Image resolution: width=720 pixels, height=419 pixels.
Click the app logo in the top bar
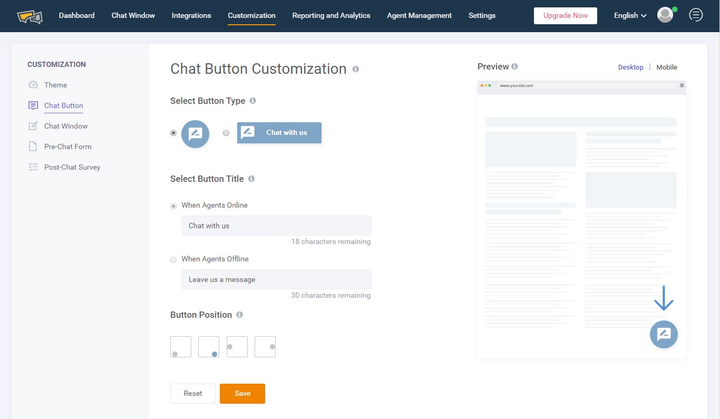click(x=30, y=16)
